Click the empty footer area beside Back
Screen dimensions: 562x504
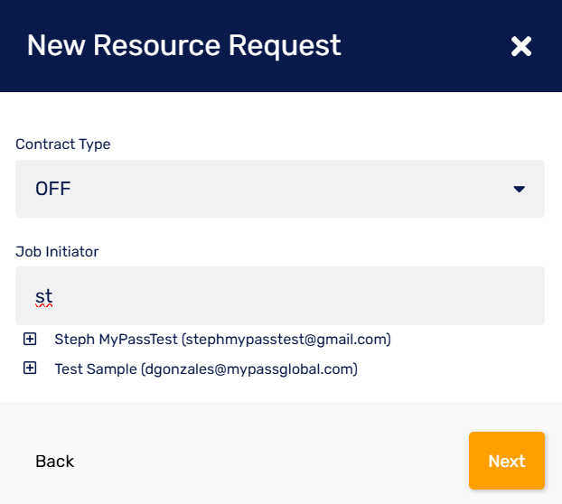click(271, 461)
